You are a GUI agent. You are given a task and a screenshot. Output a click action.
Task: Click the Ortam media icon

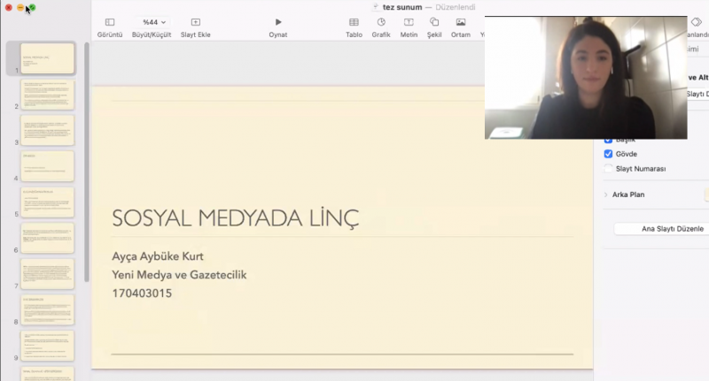tap(460, 22)
